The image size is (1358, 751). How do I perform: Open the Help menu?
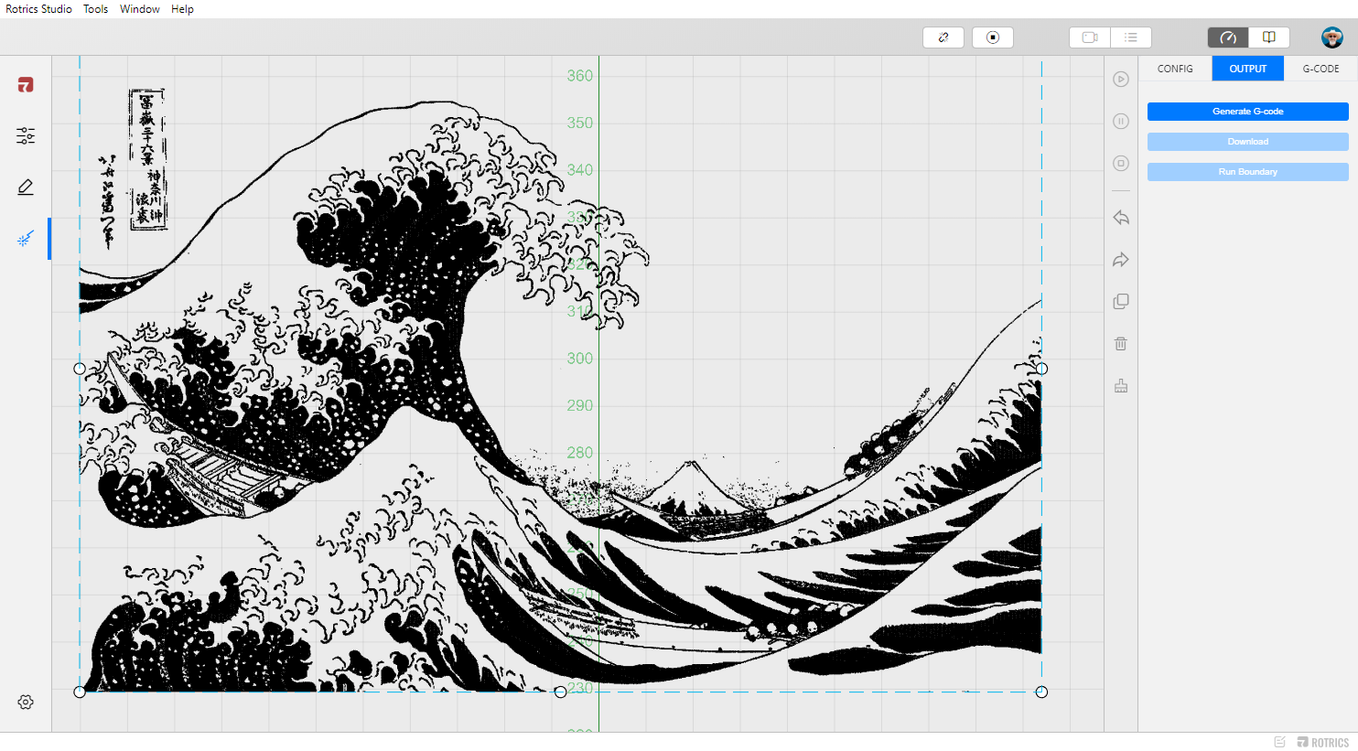point(182,9)
